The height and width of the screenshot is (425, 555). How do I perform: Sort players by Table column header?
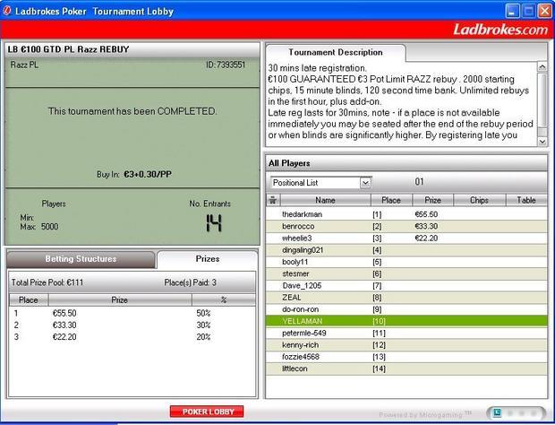tap(526, 200)
